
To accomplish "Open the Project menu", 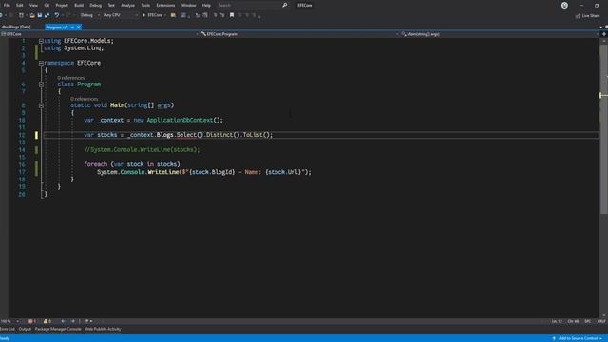I will coord(62,5).
